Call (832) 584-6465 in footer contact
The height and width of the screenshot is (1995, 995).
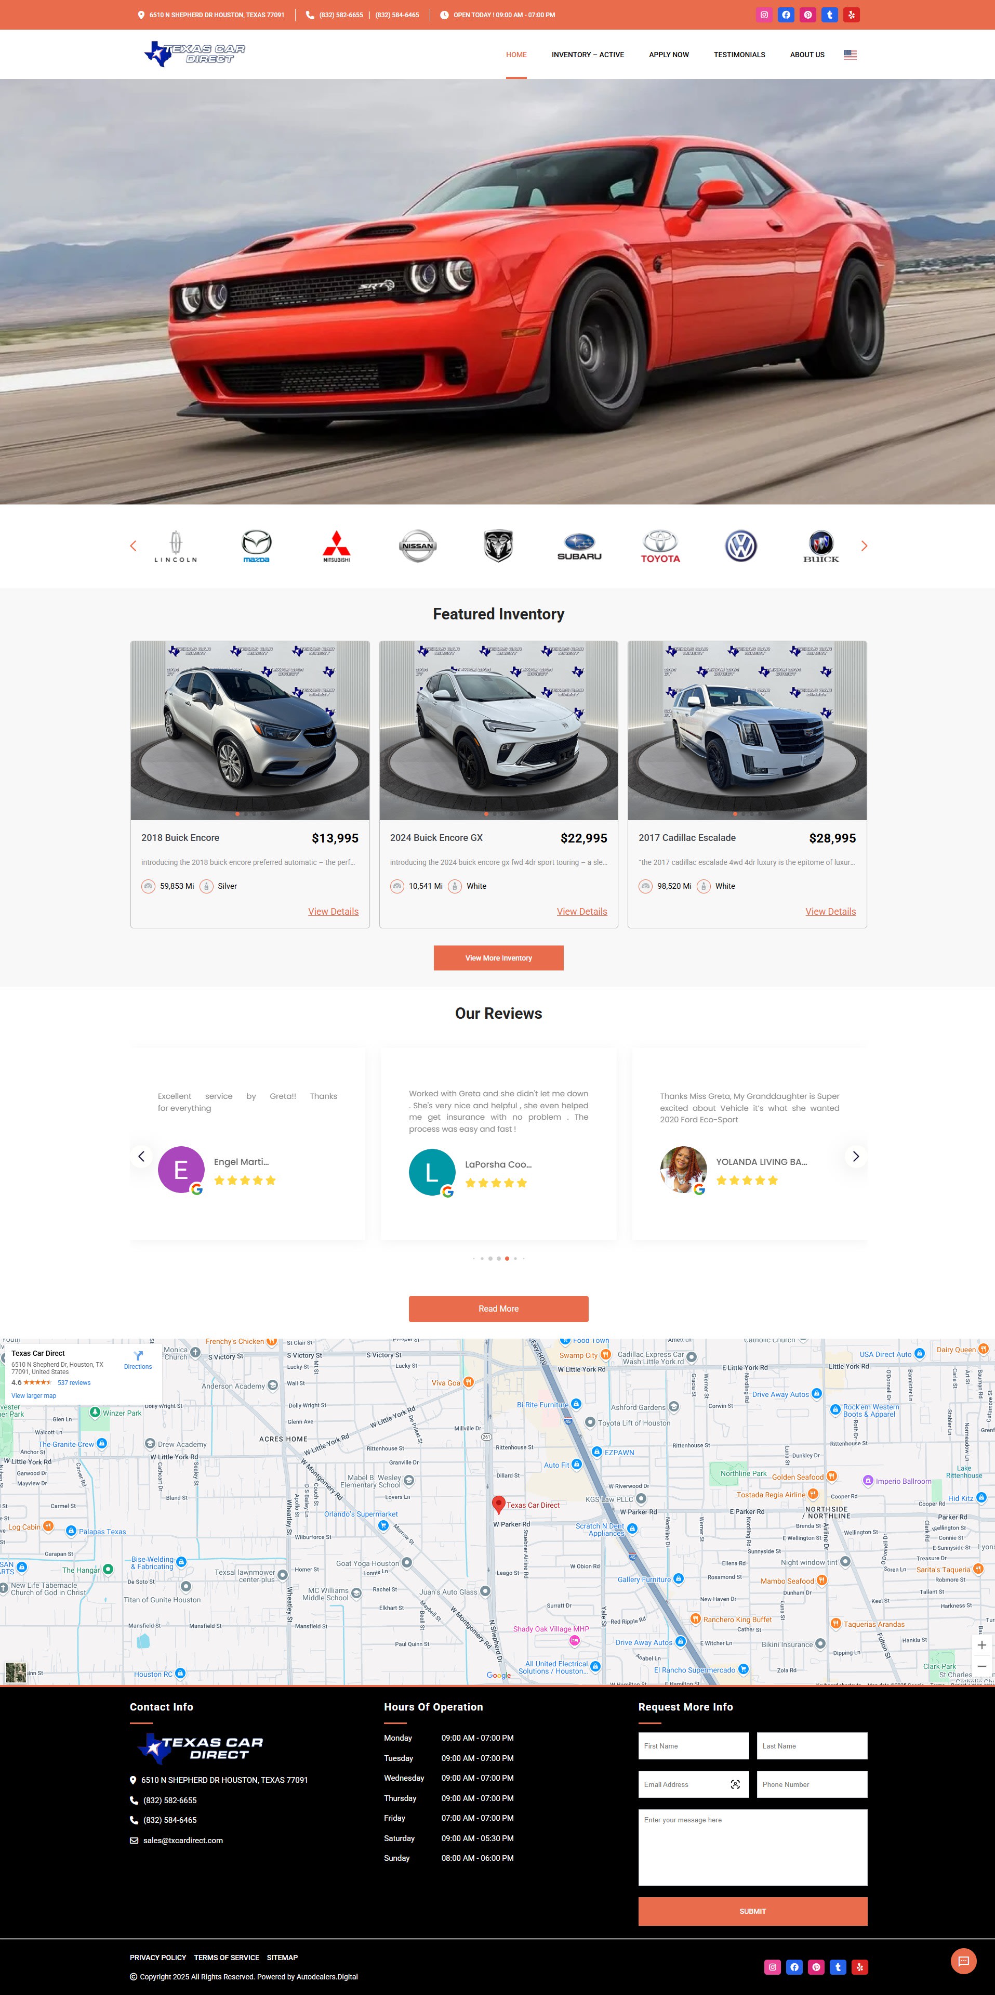(169, 1821)
